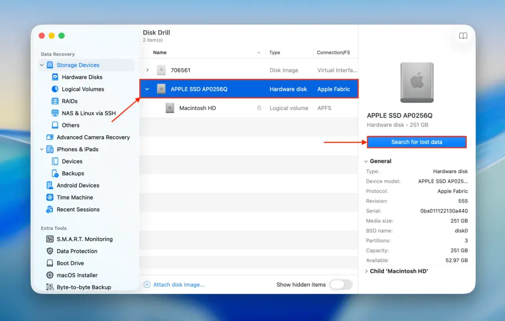Screen dimensions: 505x321
Task: Click the Advanced Camera Recovery icon
Action: (x=50, y=137)
